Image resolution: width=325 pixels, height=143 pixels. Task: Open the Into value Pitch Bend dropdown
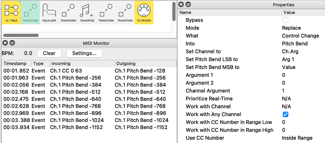[295, 43]
